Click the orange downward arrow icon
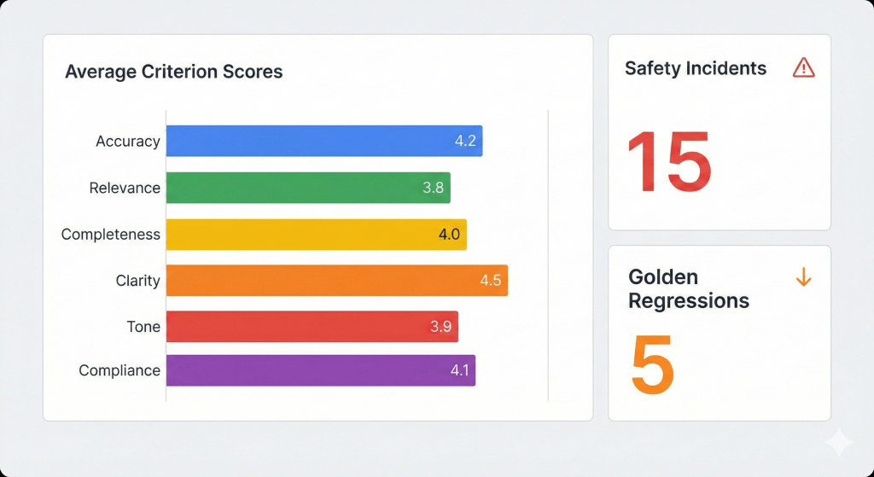 click(x=803, y=277)
